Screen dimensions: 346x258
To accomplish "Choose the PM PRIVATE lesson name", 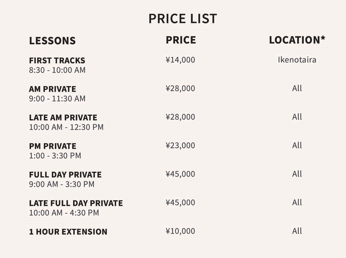I will click(x=52, y=146).
